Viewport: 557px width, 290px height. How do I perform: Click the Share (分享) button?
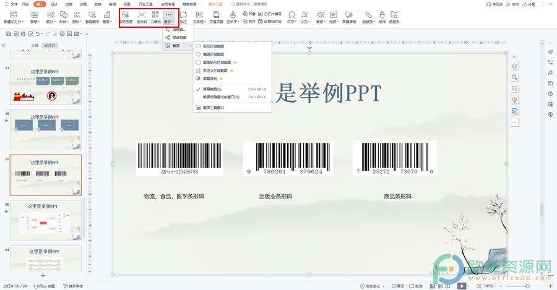529,4
